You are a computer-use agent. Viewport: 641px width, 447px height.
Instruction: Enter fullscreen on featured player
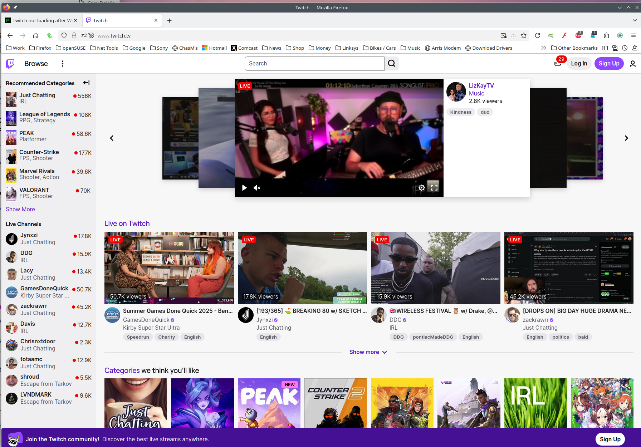point(434,188)
